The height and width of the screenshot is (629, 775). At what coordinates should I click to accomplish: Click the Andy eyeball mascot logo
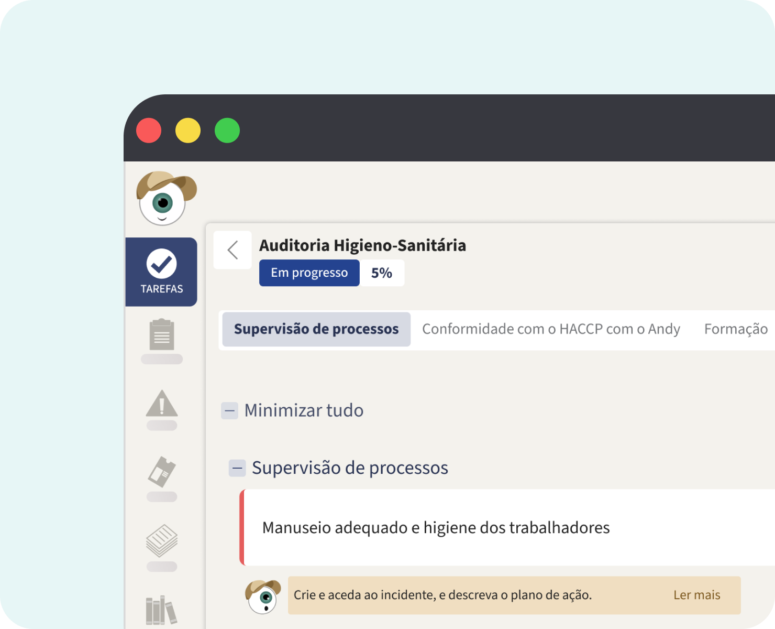coord(166,198)
